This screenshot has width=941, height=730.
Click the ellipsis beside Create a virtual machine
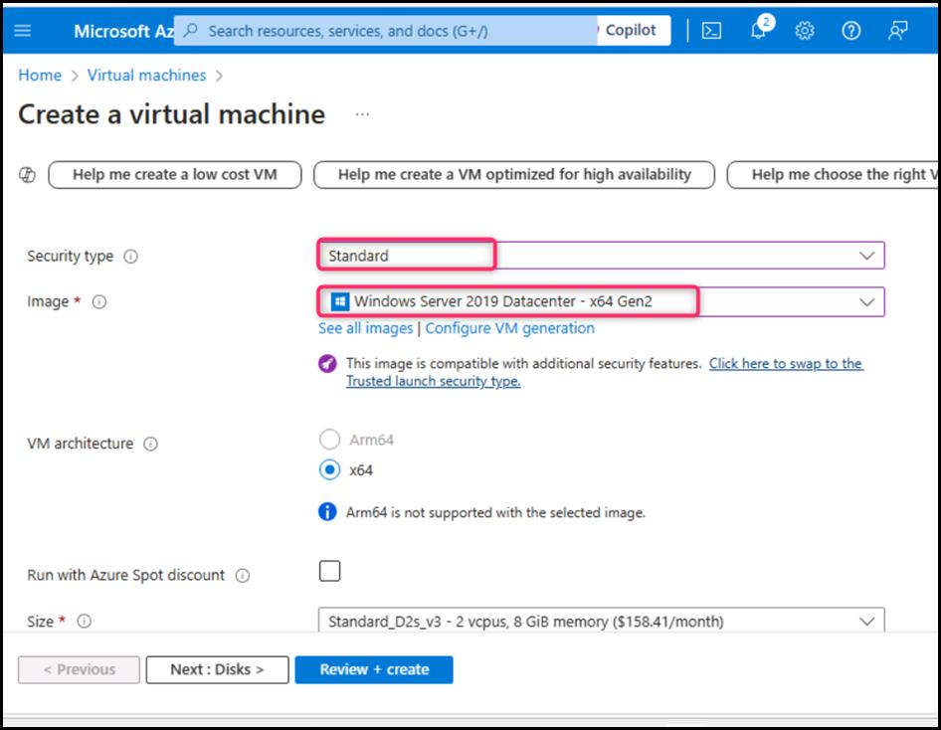click(x=362, y=115)
